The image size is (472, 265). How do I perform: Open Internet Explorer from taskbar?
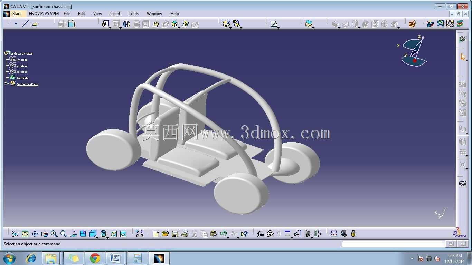click(31, 258)
